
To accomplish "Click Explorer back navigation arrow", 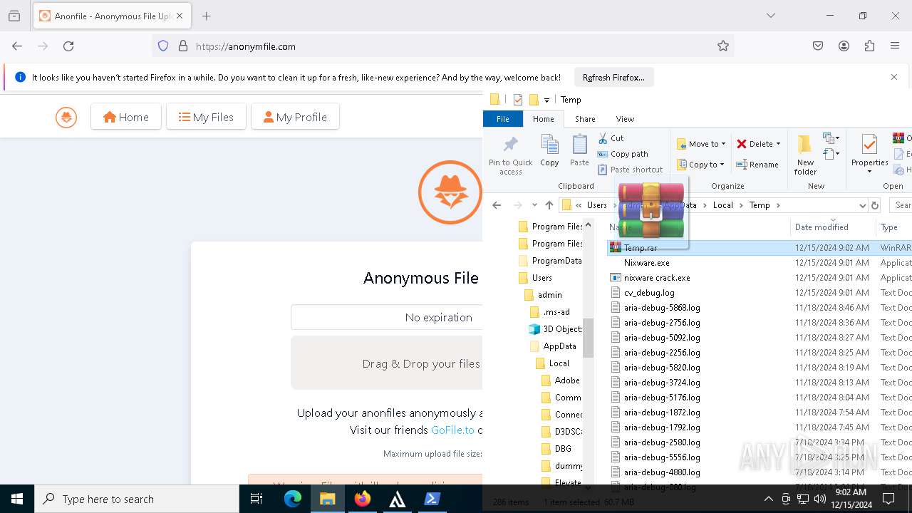I will click(497, 205).
